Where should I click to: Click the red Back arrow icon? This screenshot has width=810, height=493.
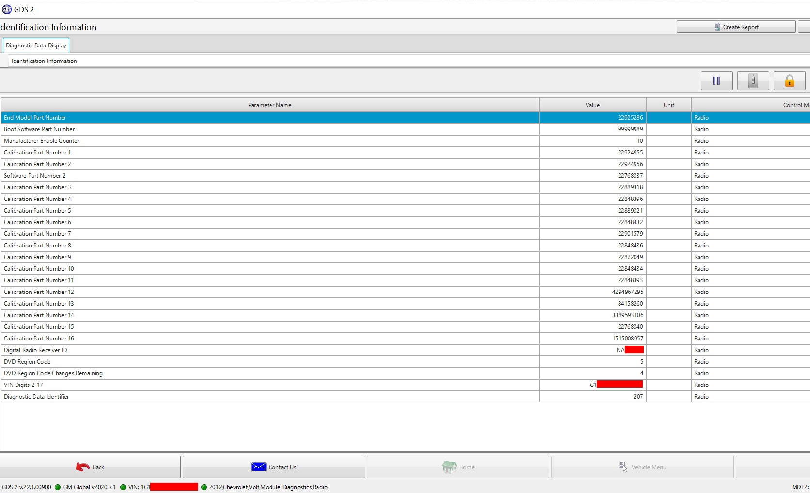coord(82,467)
